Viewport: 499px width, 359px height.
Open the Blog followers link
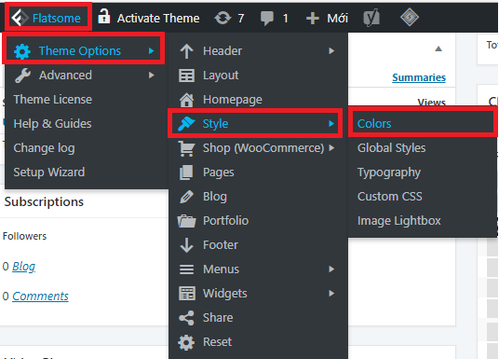click(x=24, y=267)
